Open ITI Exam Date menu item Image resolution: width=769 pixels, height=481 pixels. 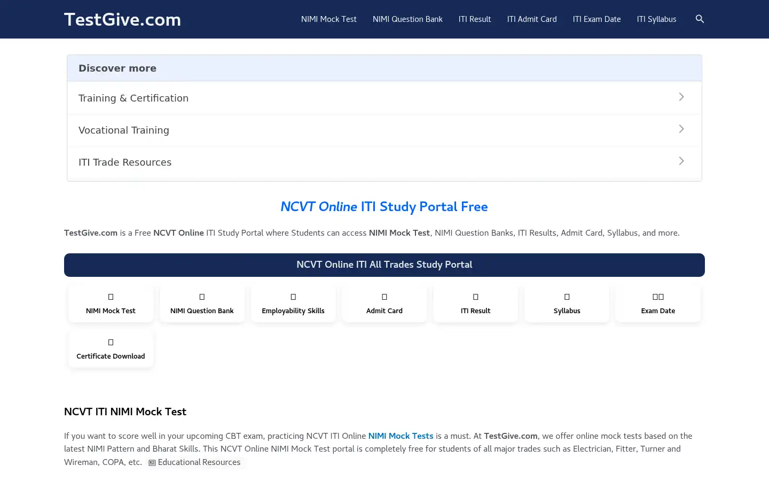tap(597, 19)
